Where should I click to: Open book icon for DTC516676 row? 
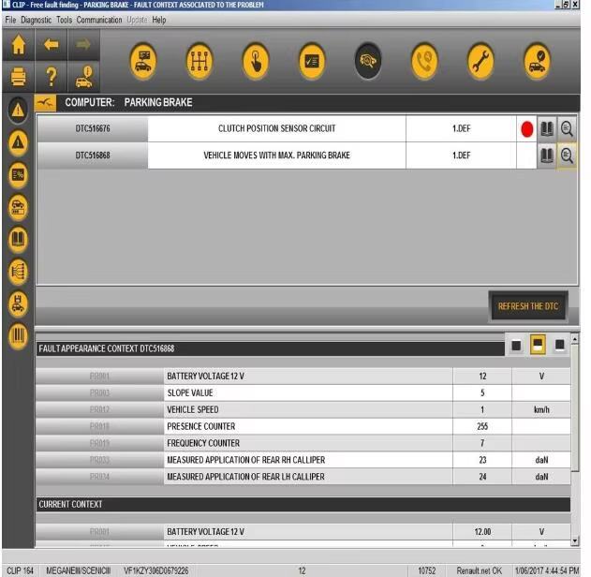click(547, 129)
